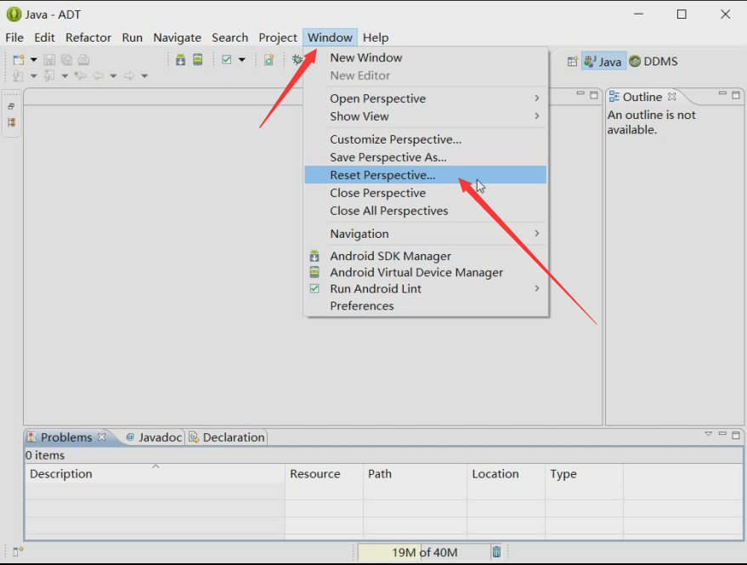
Task: Click the Type column header
Action: coord(584,473)
